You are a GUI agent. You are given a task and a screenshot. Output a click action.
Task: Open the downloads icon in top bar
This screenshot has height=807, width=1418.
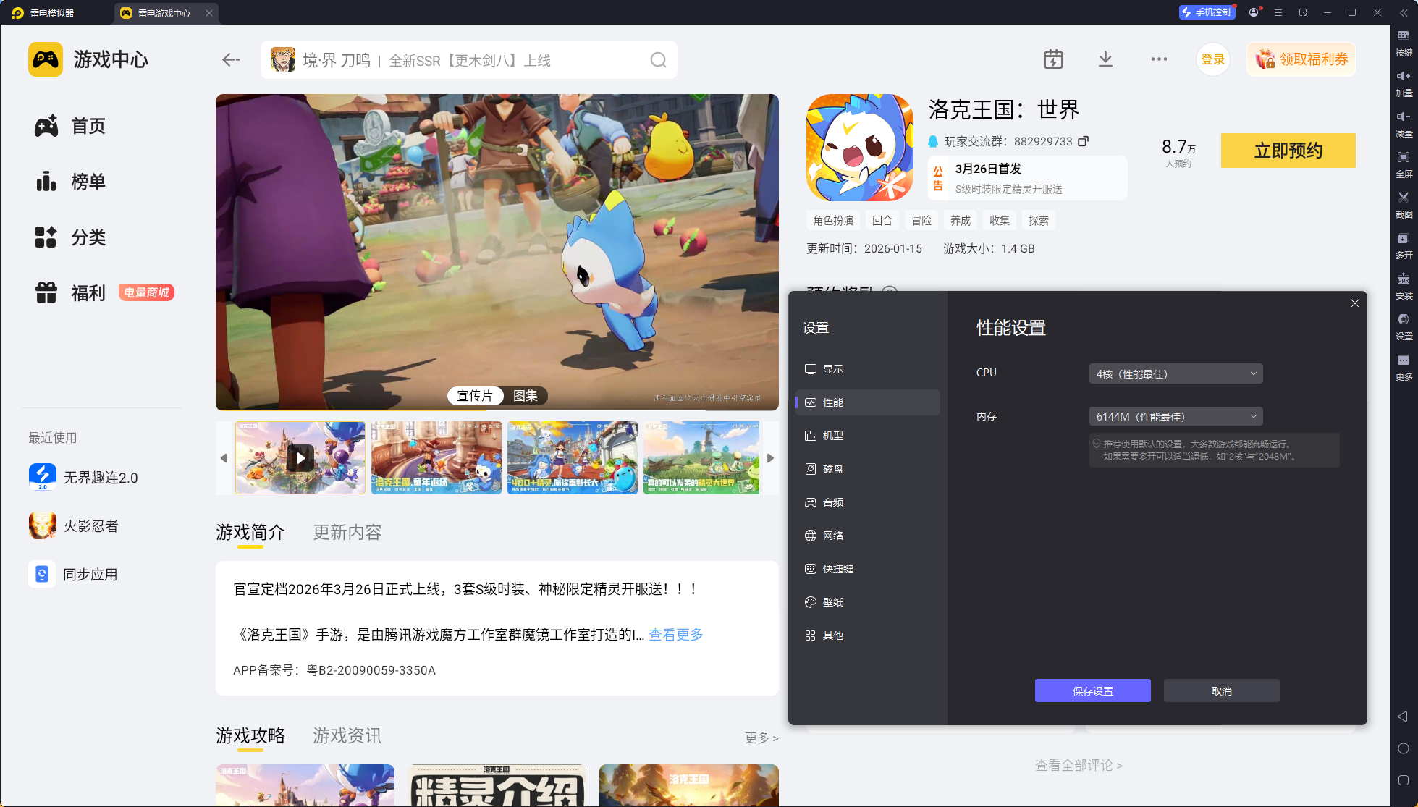coord(1105,59)
